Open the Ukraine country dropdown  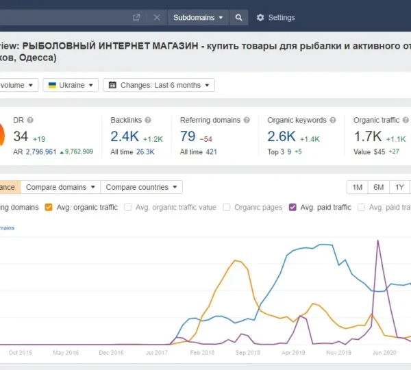coord(69,86)
